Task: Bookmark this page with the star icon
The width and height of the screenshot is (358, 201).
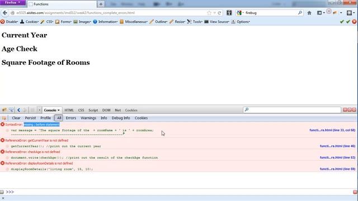Action: 209,13
